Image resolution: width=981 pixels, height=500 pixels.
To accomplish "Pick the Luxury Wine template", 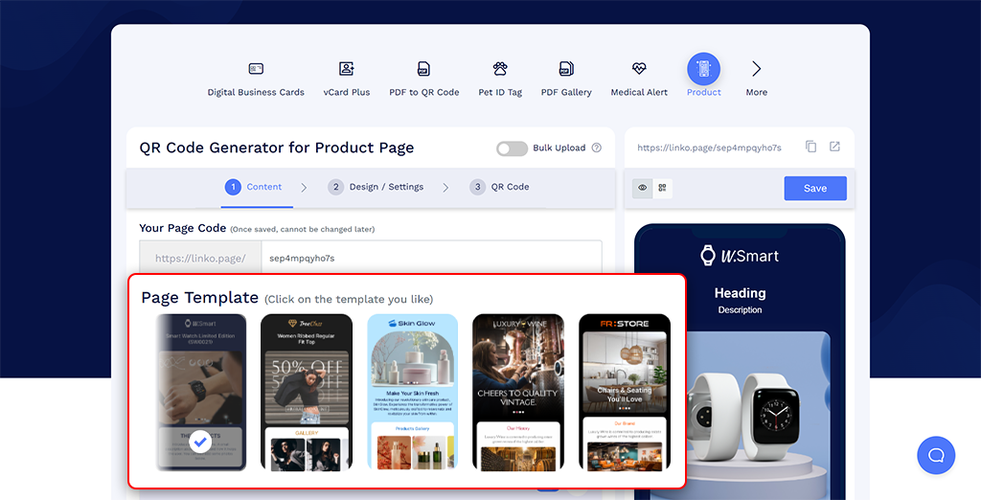I will 517,393.
